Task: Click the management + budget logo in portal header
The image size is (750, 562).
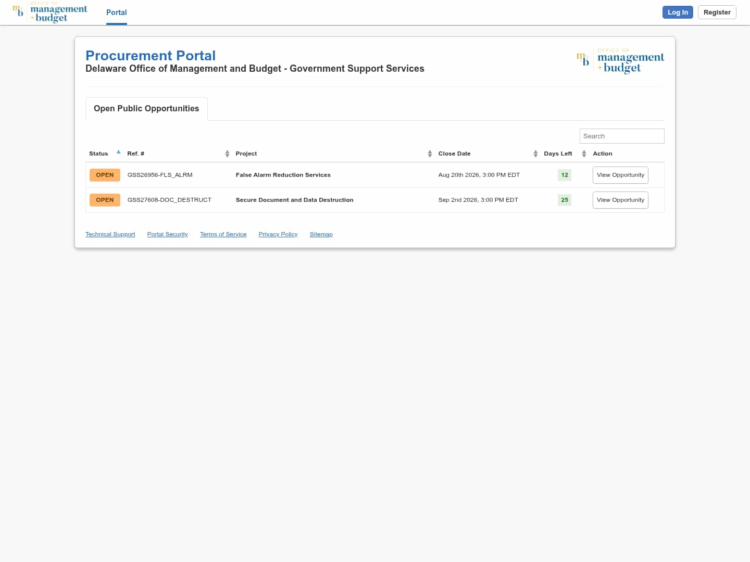Action: (620, 61)
